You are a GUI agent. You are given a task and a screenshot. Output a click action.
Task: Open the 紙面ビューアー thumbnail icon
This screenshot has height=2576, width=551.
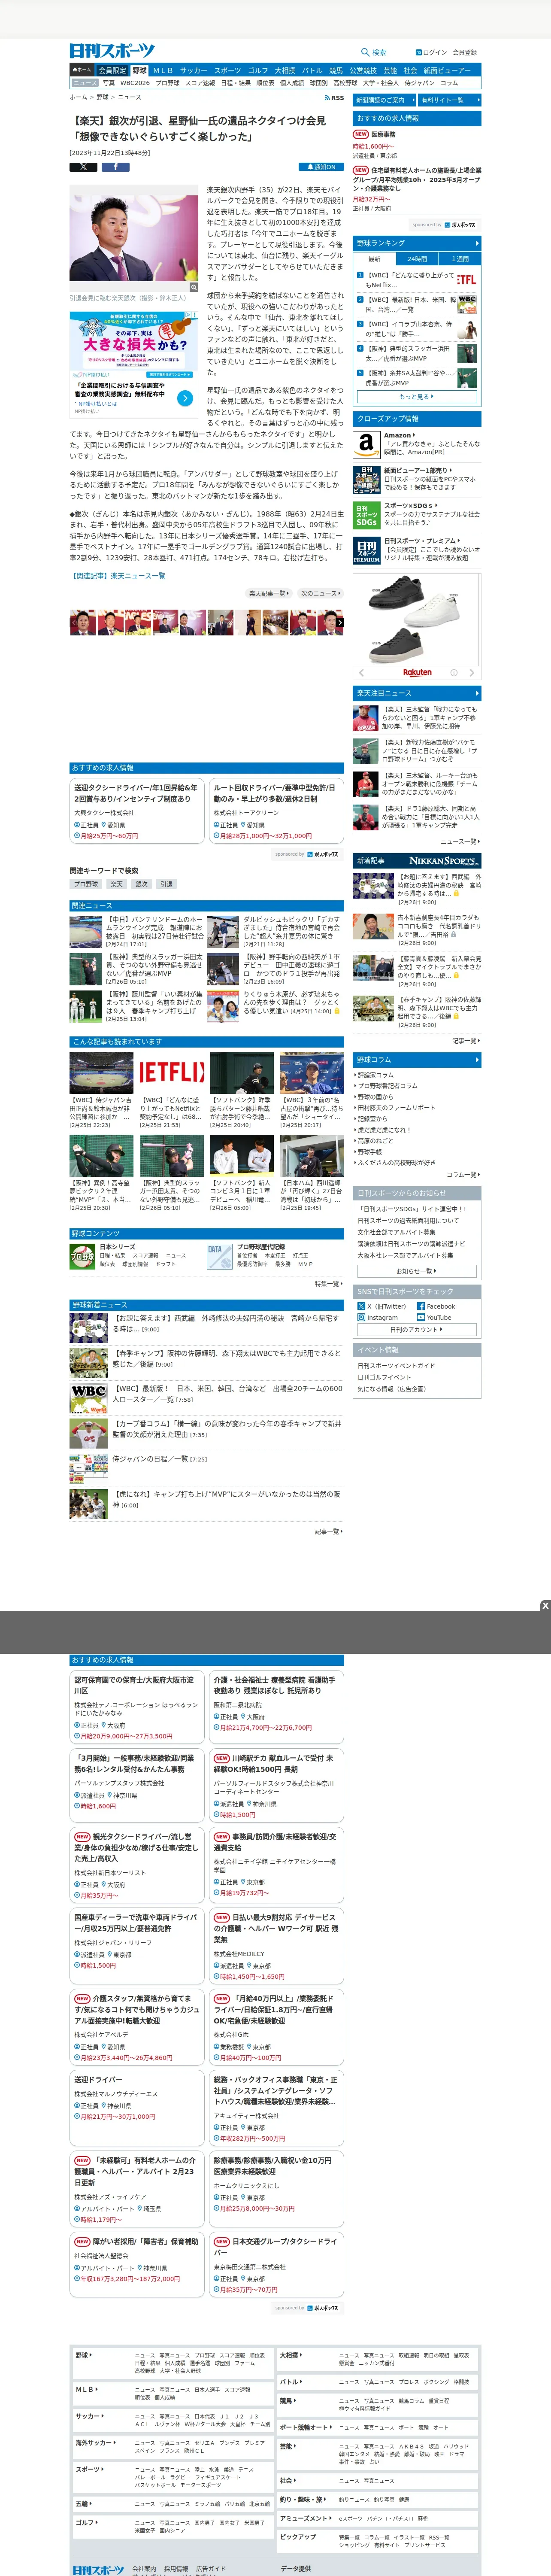[366, 479]
